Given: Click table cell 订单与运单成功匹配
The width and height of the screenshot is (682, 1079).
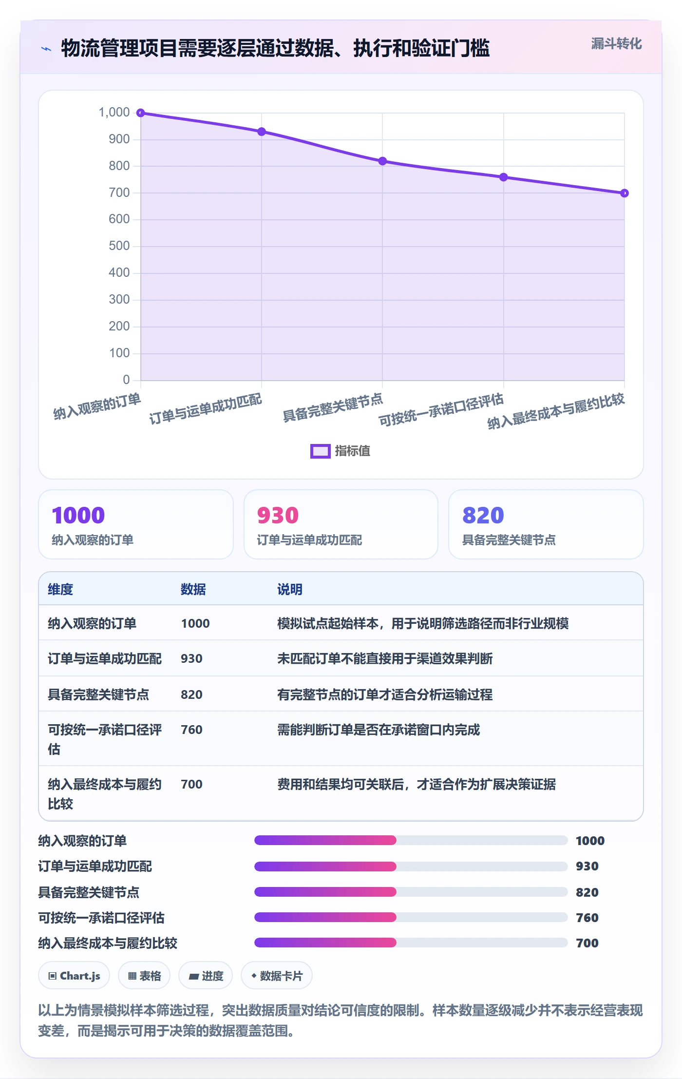Looking at the screenshot, I should [105, 658].
